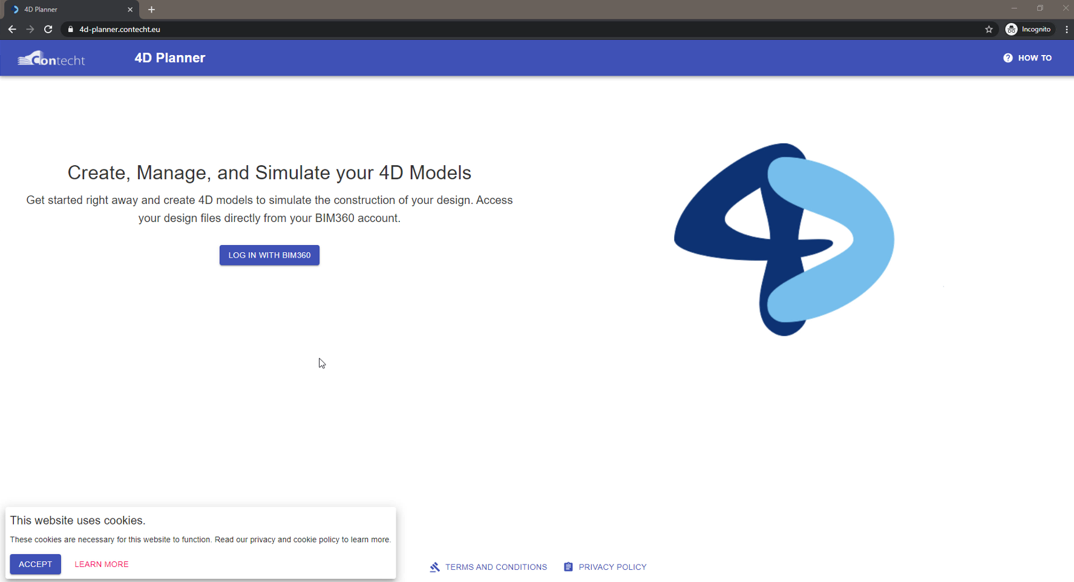The image size is (1074, 582).
Task: Accept the cookies notice
Action: point(35,564)
